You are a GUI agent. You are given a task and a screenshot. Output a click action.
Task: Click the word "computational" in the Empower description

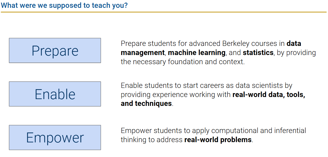tap(235, 130)
